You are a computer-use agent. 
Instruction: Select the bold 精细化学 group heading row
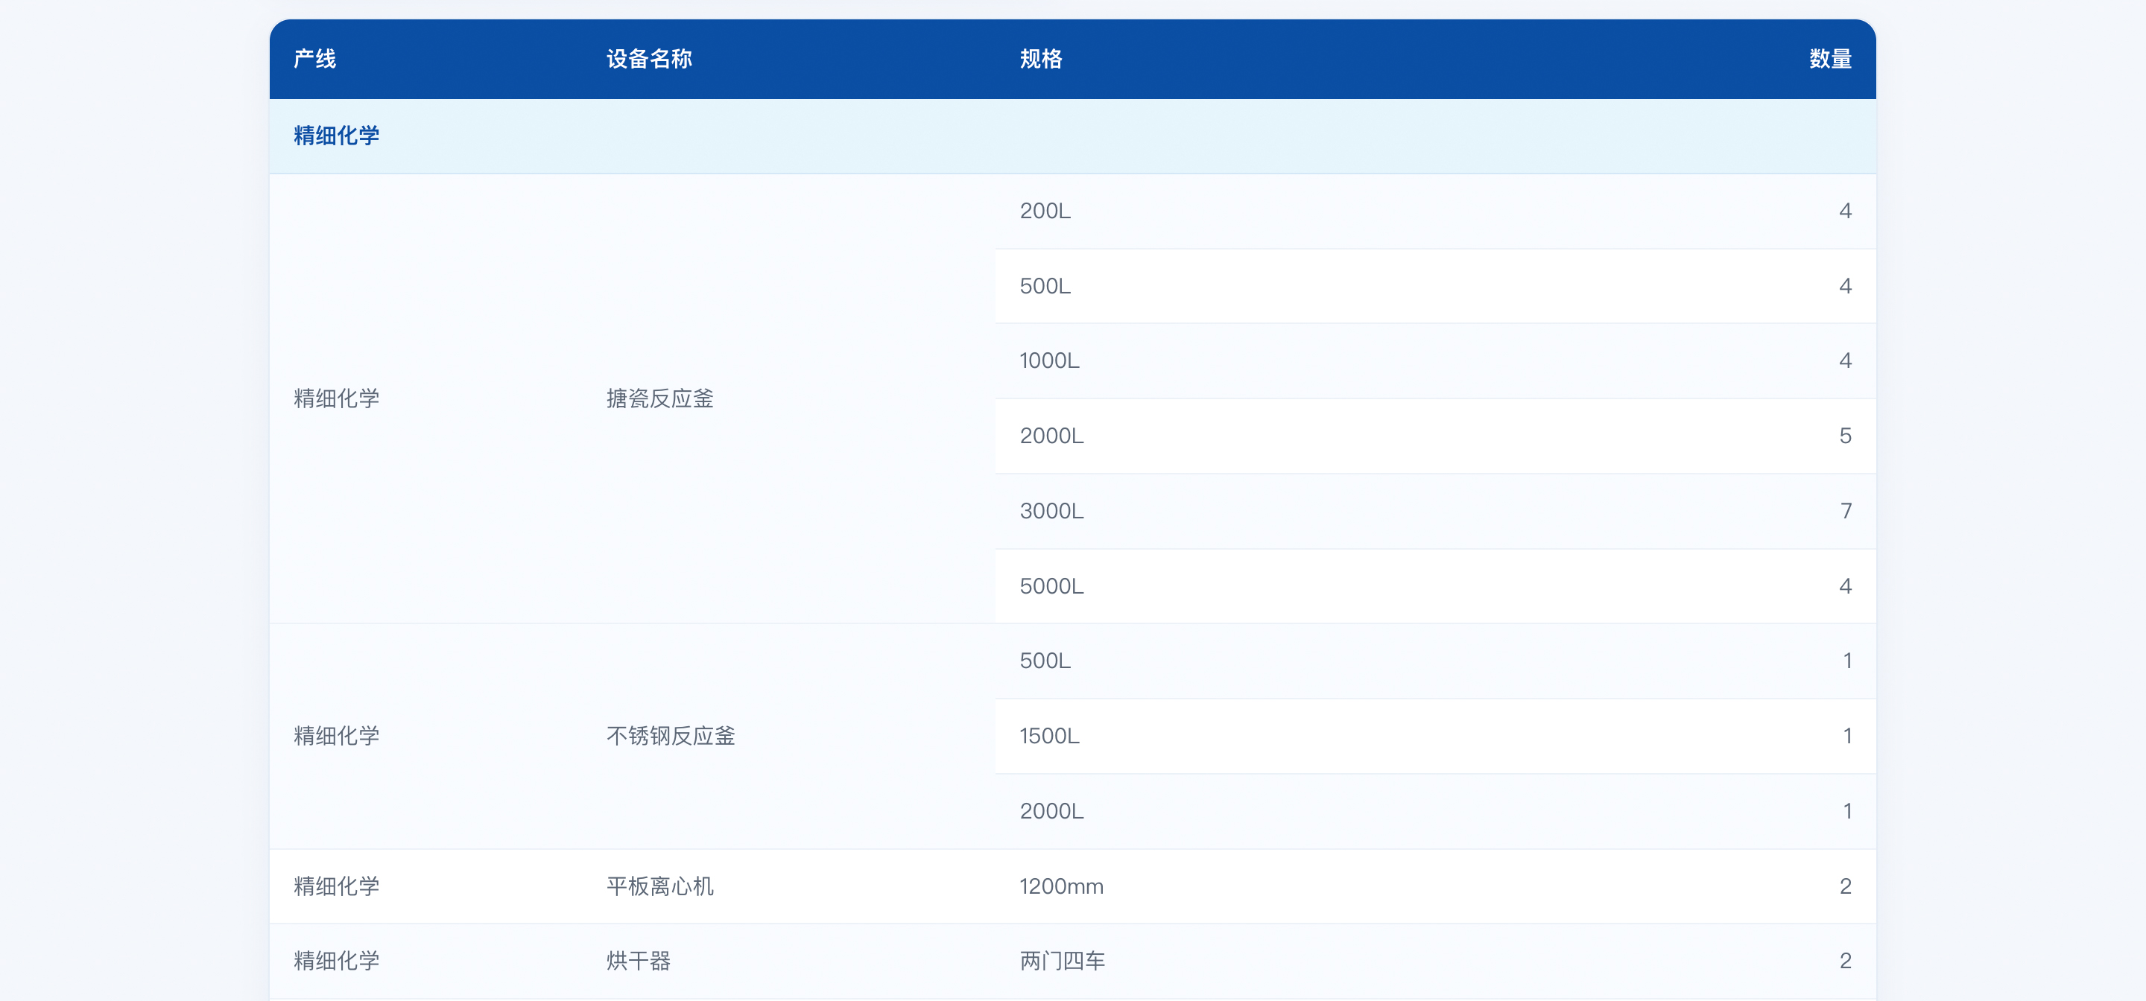(x=1073, y=136)
